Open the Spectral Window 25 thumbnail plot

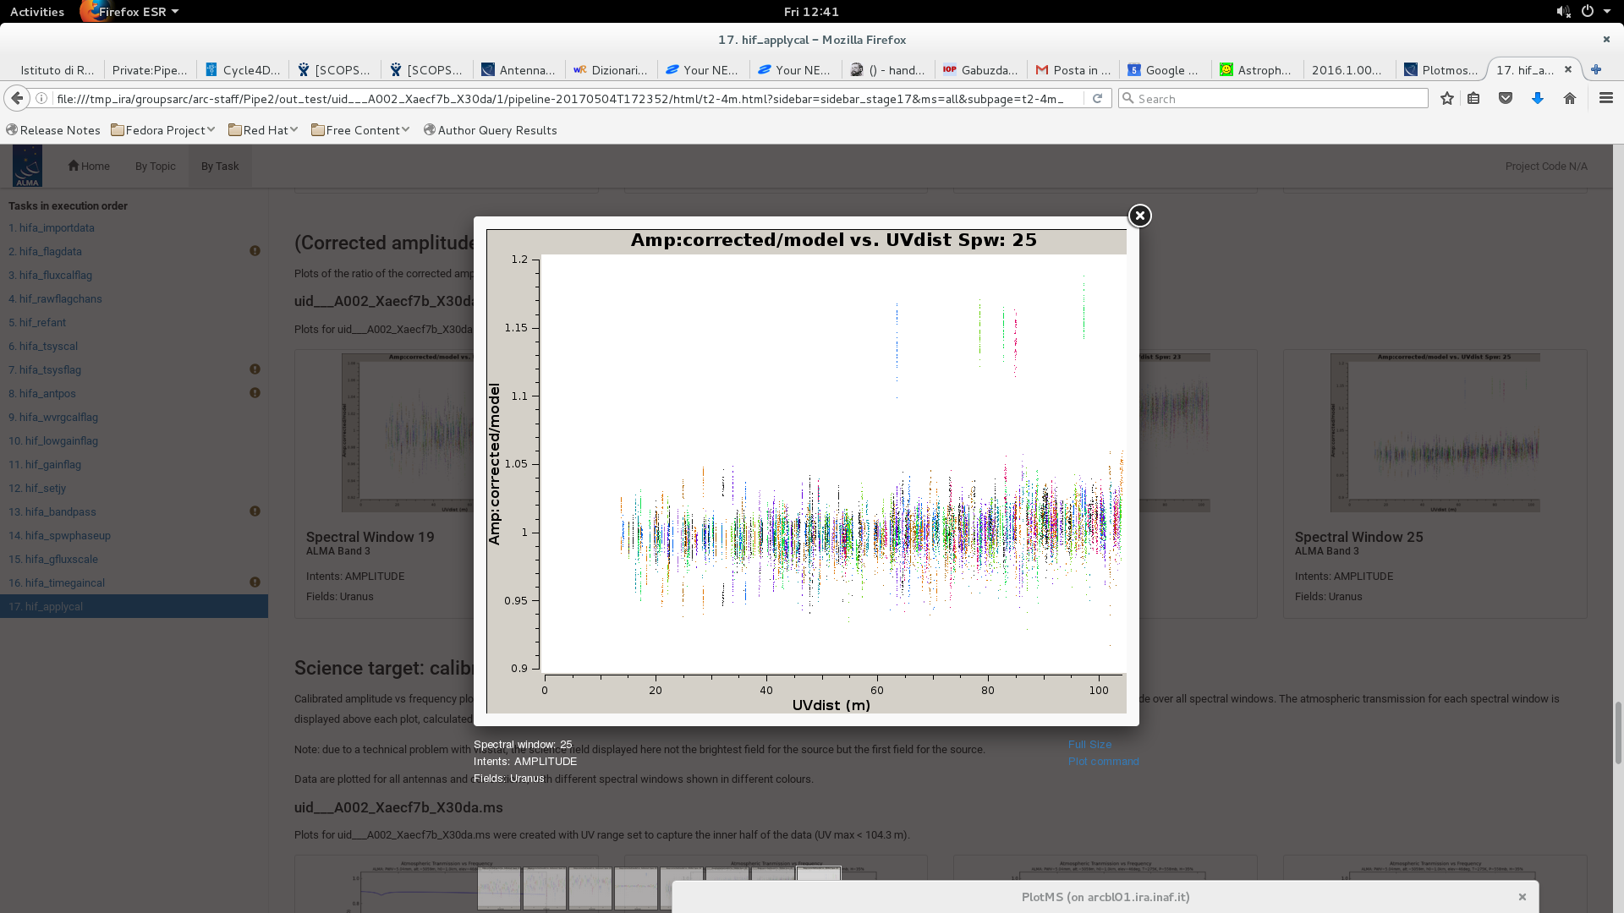pos(1435,432)
